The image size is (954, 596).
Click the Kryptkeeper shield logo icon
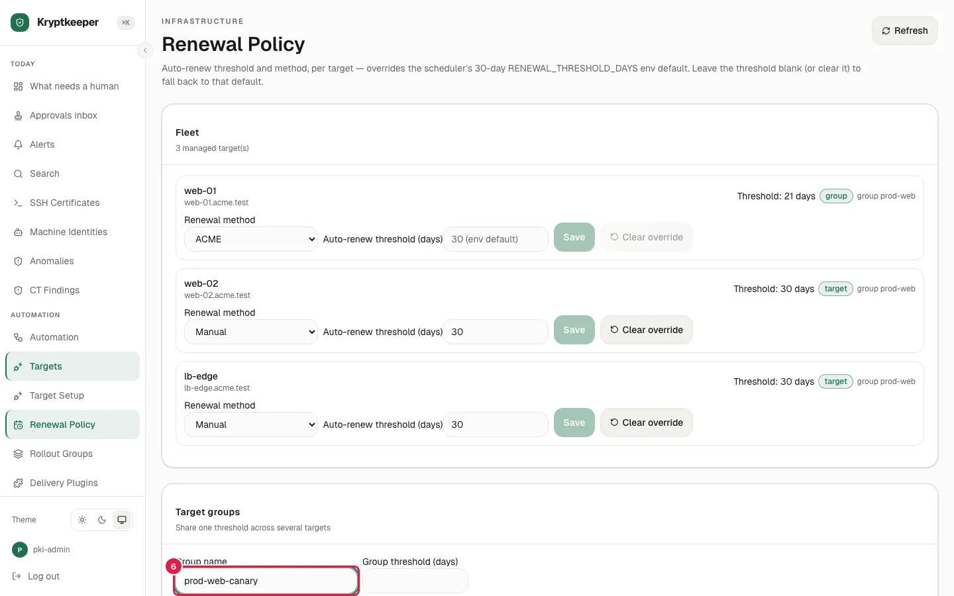click(x=20, y=23)
